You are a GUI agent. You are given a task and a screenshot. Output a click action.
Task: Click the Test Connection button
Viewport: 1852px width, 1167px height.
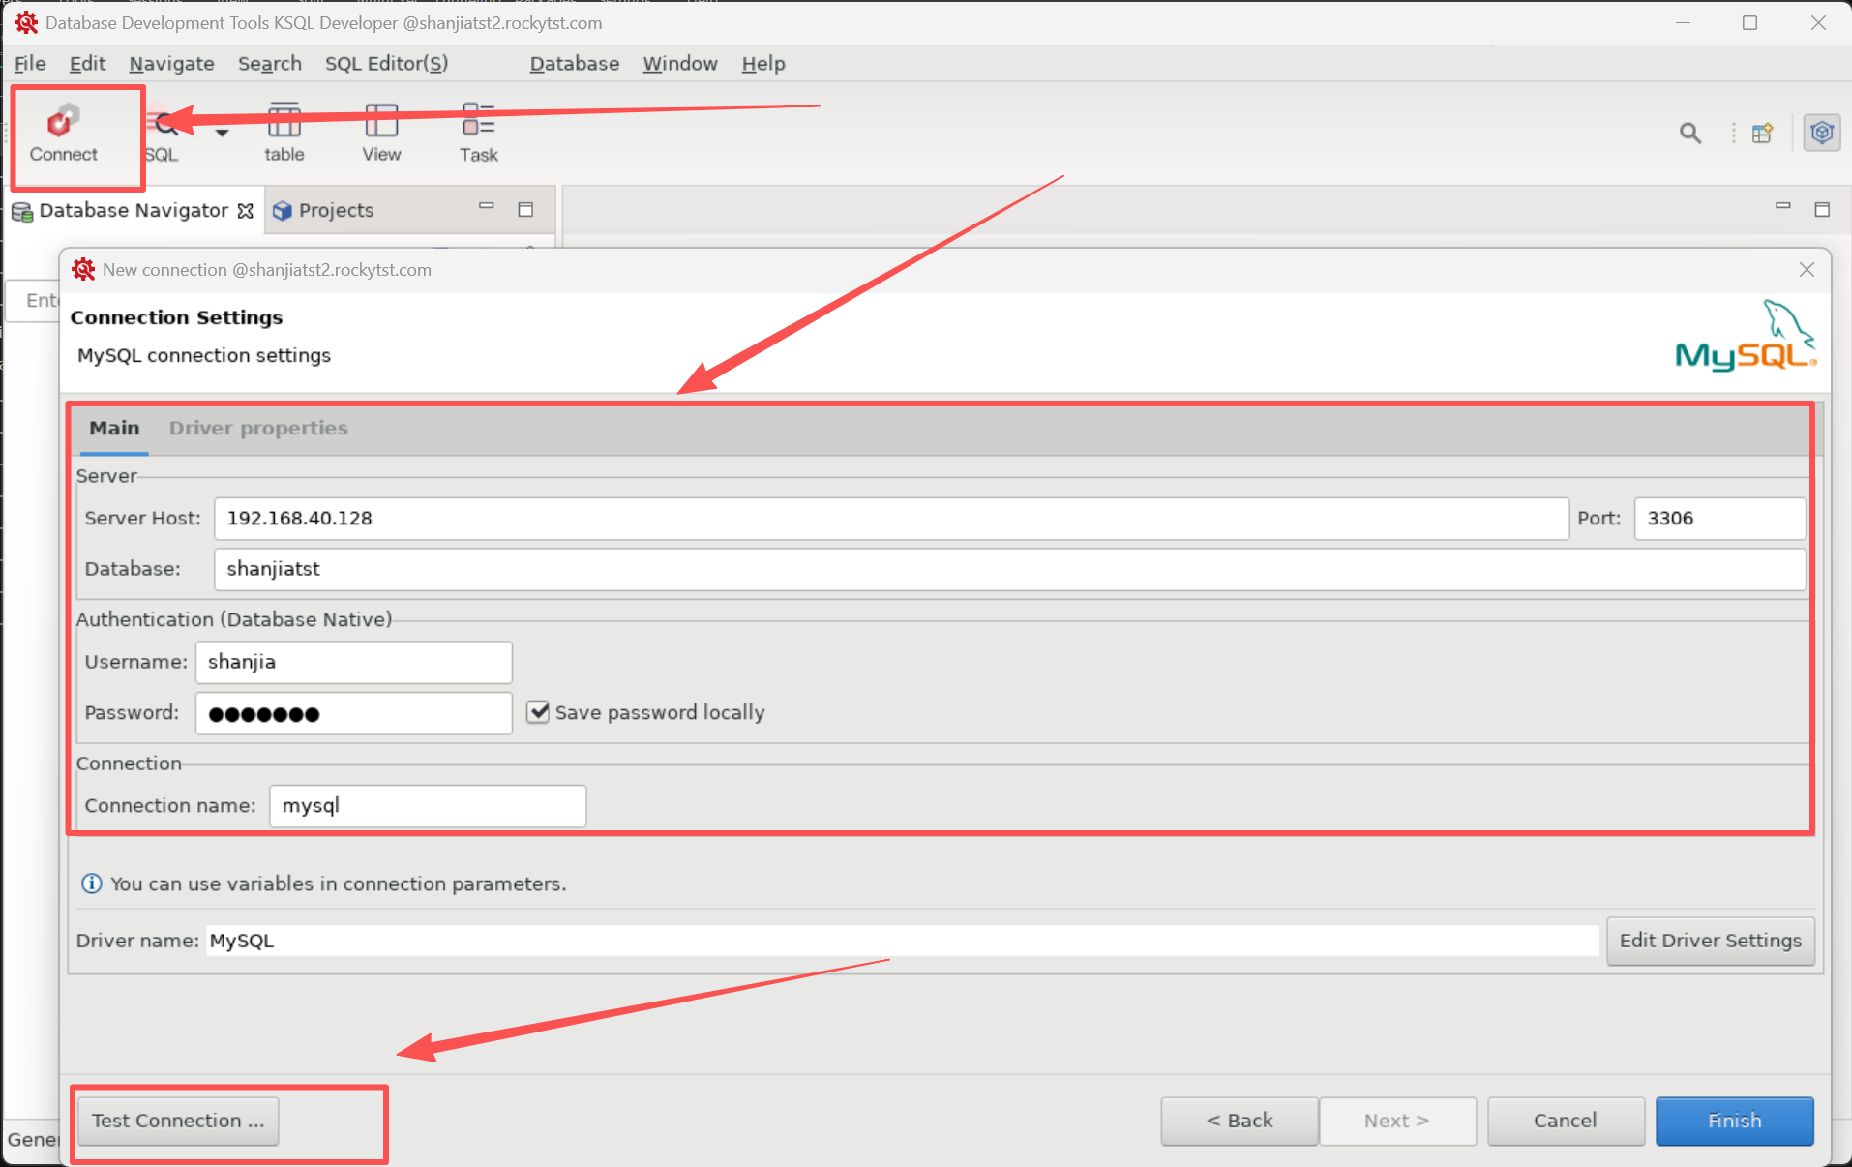coord(178,1121)
